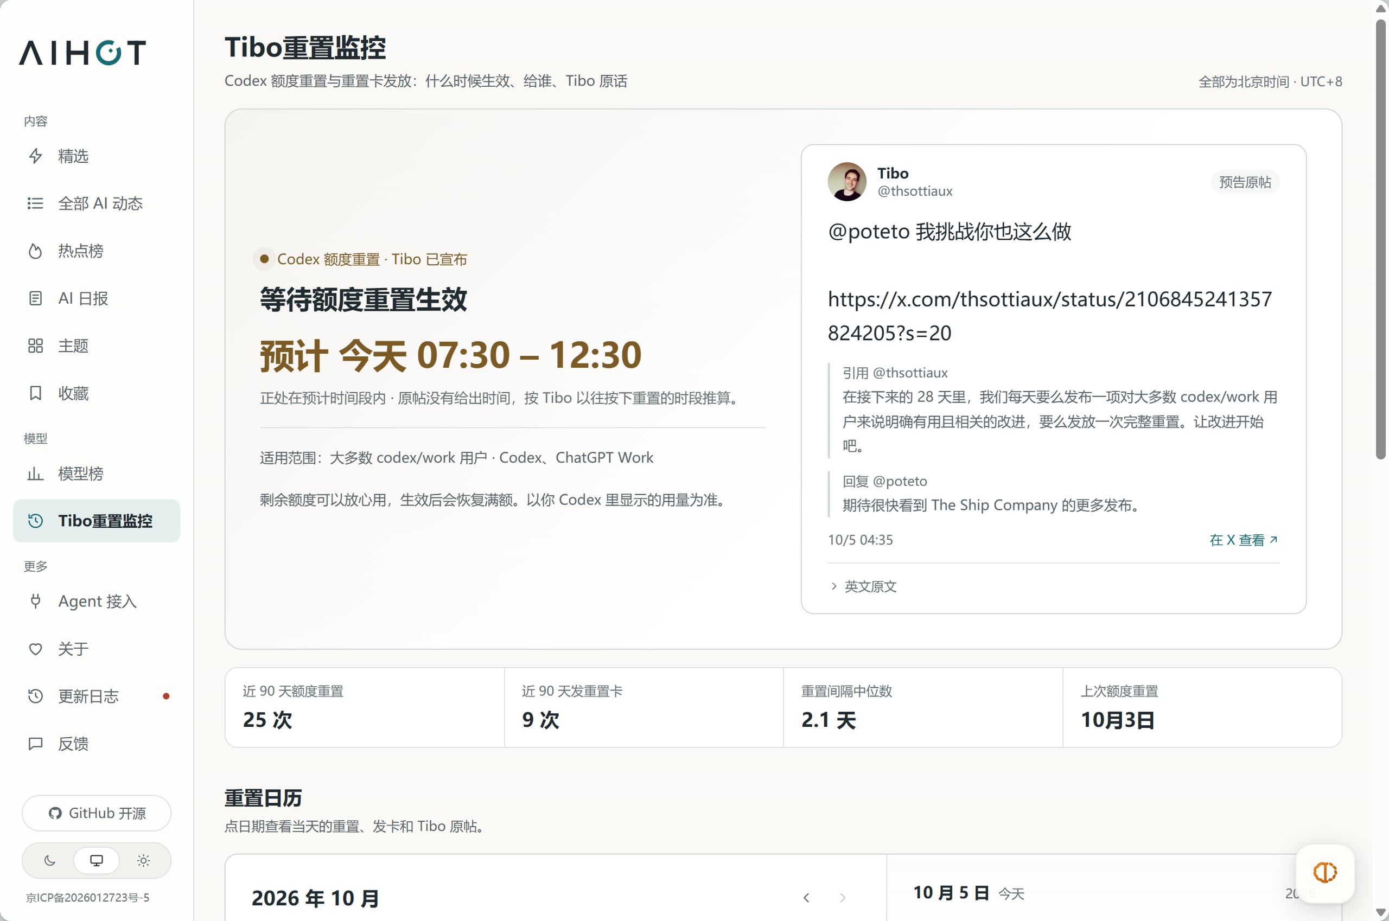
Task: Switch to system theme monitor
Action: [97, 860]
